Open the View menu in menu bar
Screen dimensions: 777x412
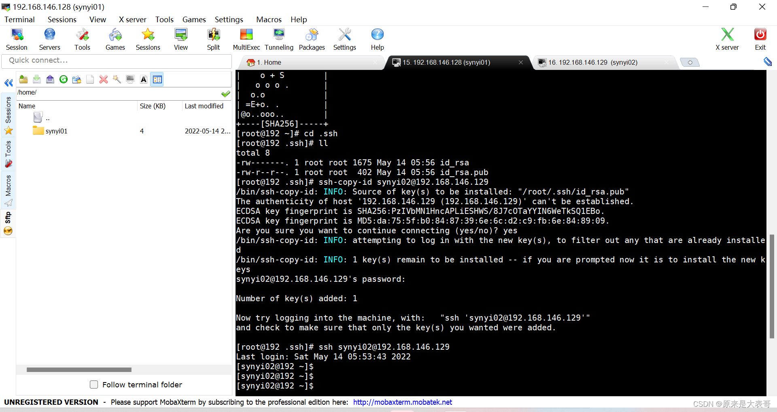(x=98, y=19)
